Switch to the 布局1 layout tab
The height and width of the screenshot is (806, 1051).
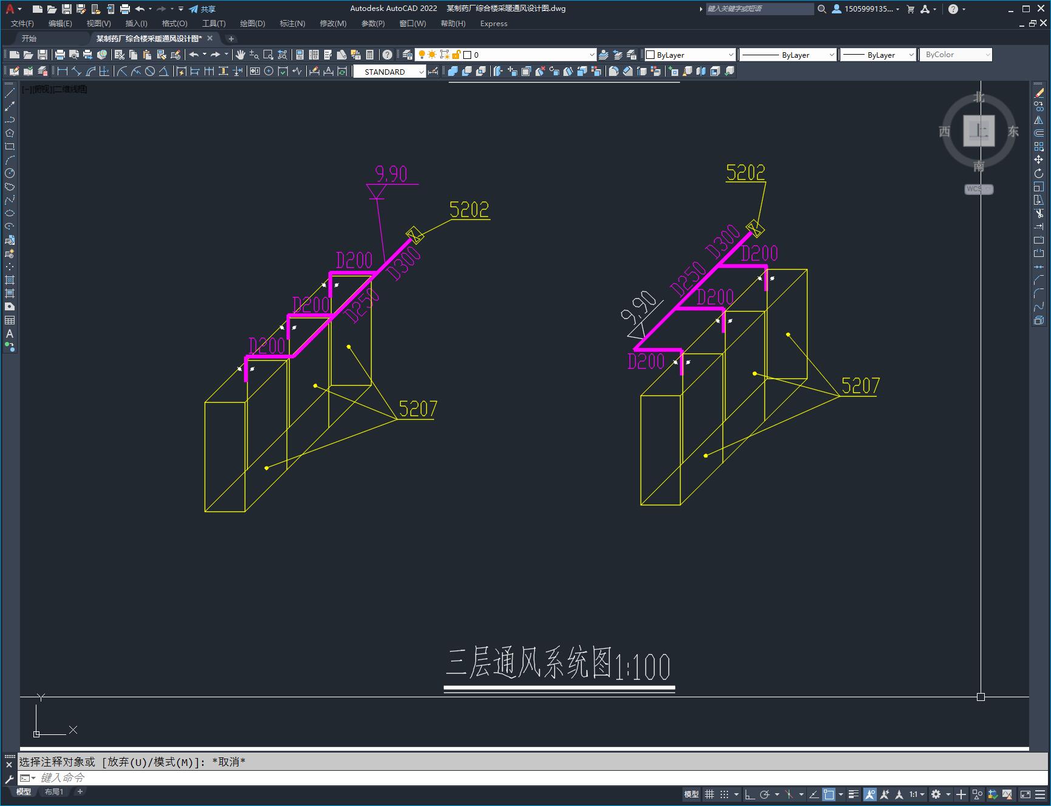53,791
